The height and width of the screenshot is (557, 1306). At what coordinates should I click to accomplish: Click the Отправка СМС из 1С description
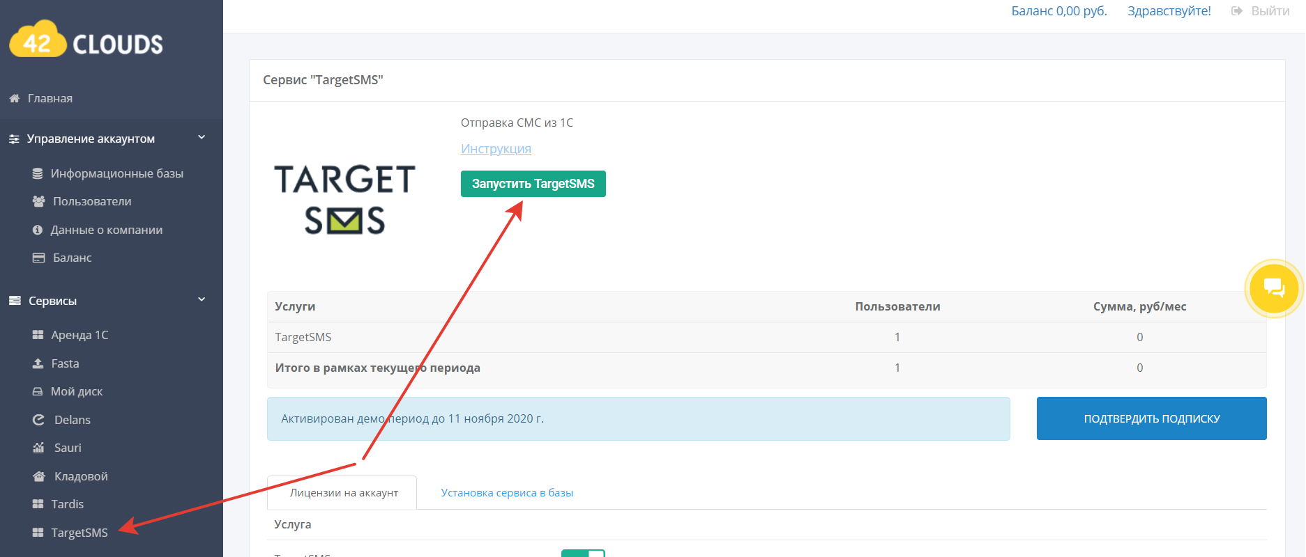[x=517, y=123]
